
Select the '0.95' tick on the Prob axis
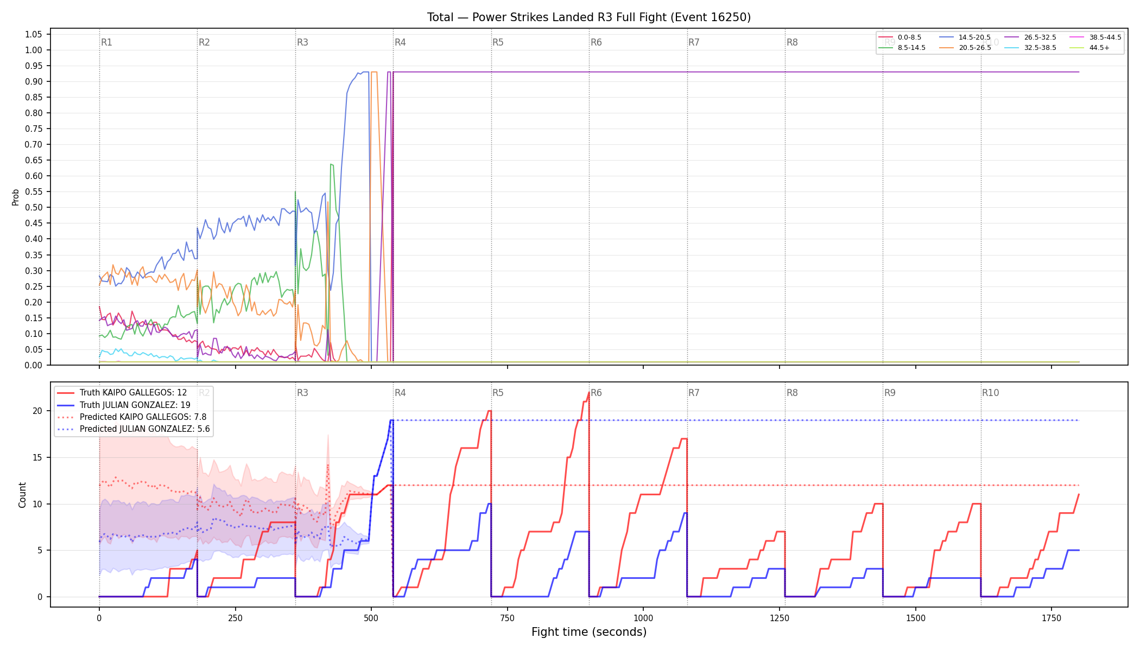(x=34, y=66)
